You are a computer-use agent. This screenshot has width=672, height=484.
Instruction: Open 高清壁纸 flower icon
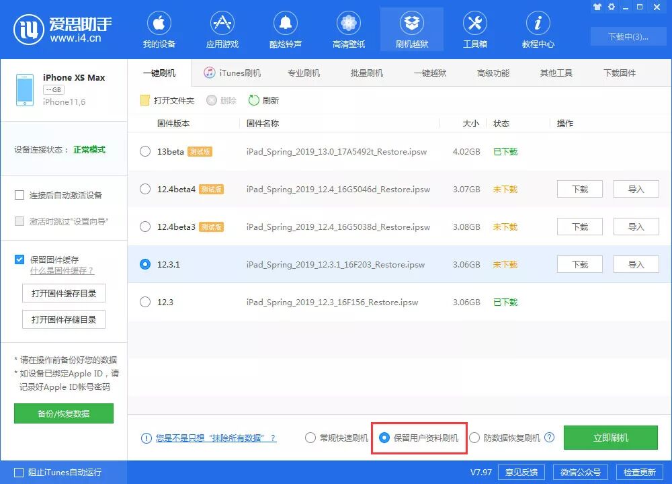pos(348,23)
